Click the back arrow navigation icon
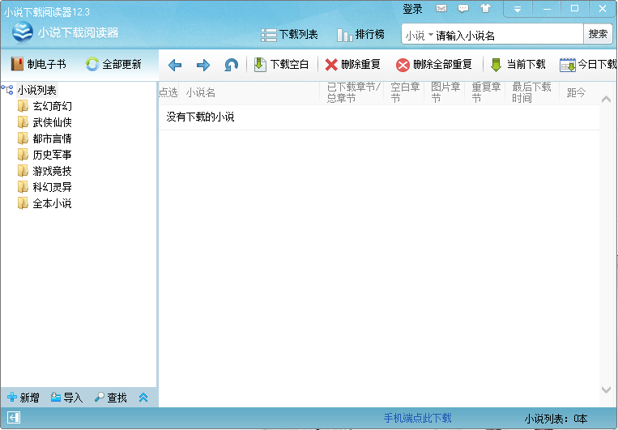Viewport: 618px width, 430px height. point(175,65)
